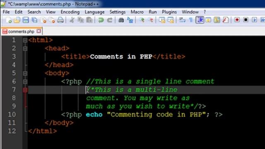Click the string "Commenting code in PHP"
Viewport: 265px width, 149px height.
[x=157, y=115]
